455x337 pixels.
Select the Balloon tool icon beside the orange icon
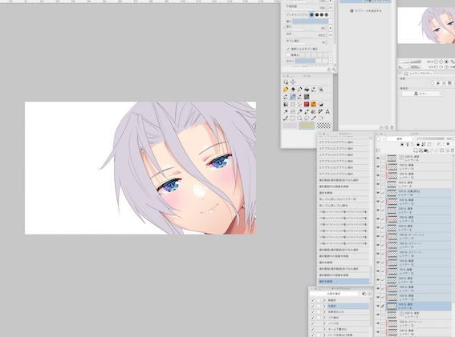pos(321,104)
